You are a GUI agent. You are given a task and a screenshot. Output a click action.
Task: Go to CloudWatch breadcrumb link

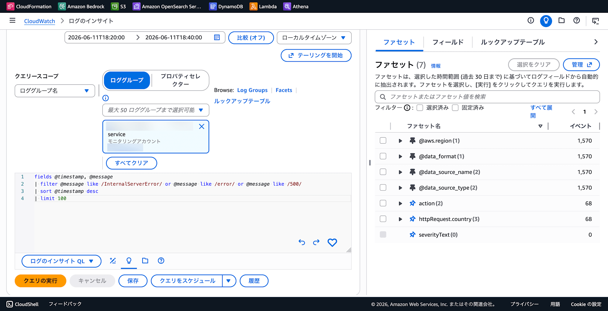coord(40,21)
